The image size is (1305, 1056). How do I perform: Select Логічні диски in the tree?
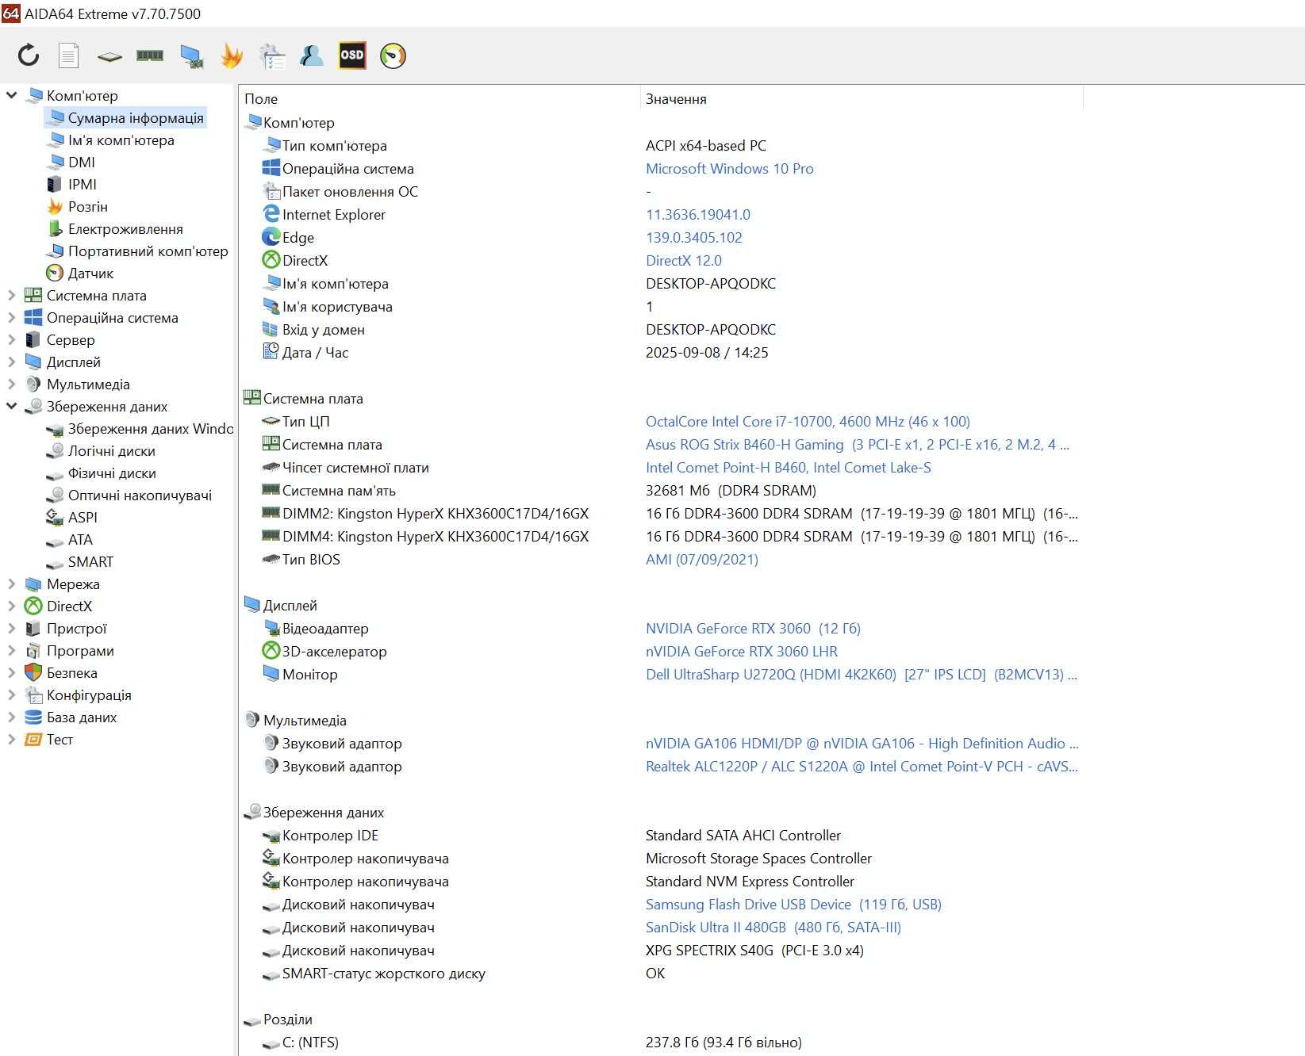pos(111,450)
